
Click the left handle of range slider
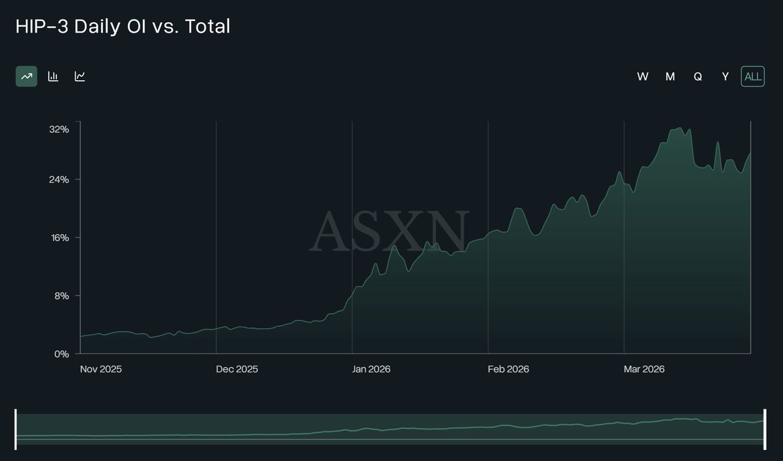pyautogui.click(x=16, y=429)
